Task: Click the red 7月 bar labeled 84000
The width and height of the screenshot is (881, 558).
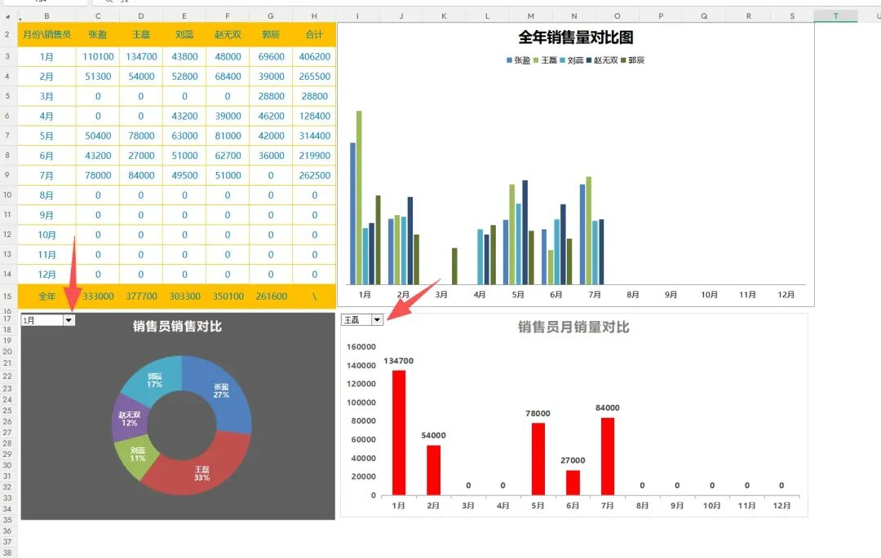Action: 608,456
